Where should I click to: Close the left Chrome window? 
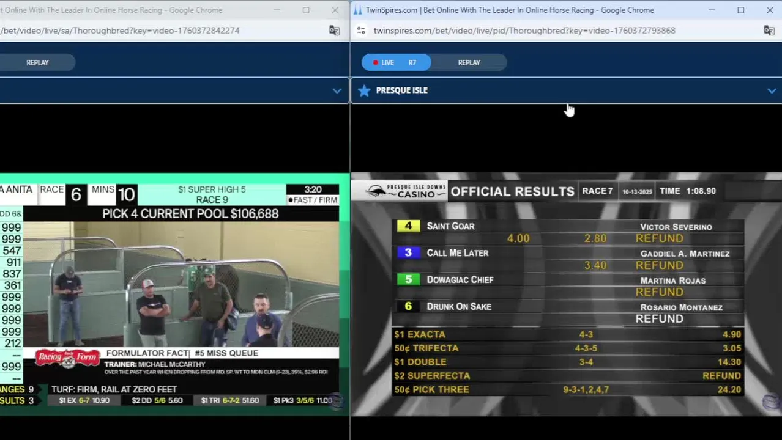click(x=335, y=10)
